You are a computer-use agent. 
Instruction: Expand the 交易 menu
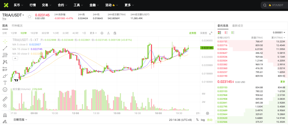[x=47, y=5]
